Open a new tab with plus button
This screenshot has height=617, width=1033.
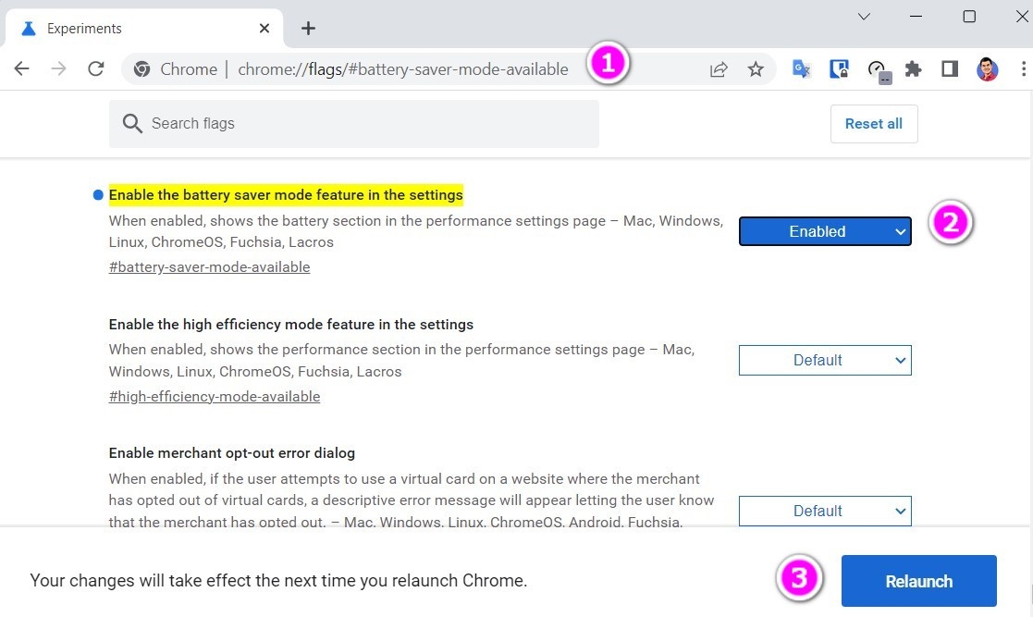click(308, 29)
